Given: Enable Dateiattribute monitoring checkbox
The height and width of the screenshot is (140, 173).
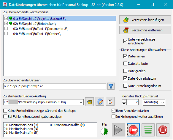Looking at the screenshot, I should point(125,64).
